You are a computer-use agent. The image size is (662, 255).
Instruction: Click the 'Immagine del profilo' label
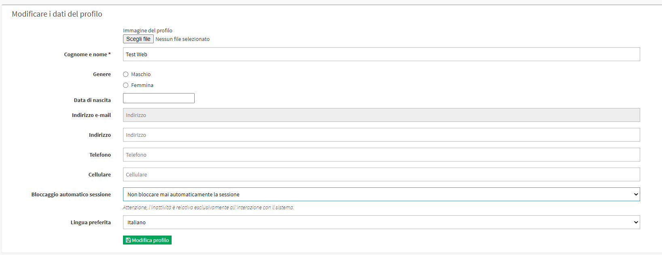coord(148,30)
